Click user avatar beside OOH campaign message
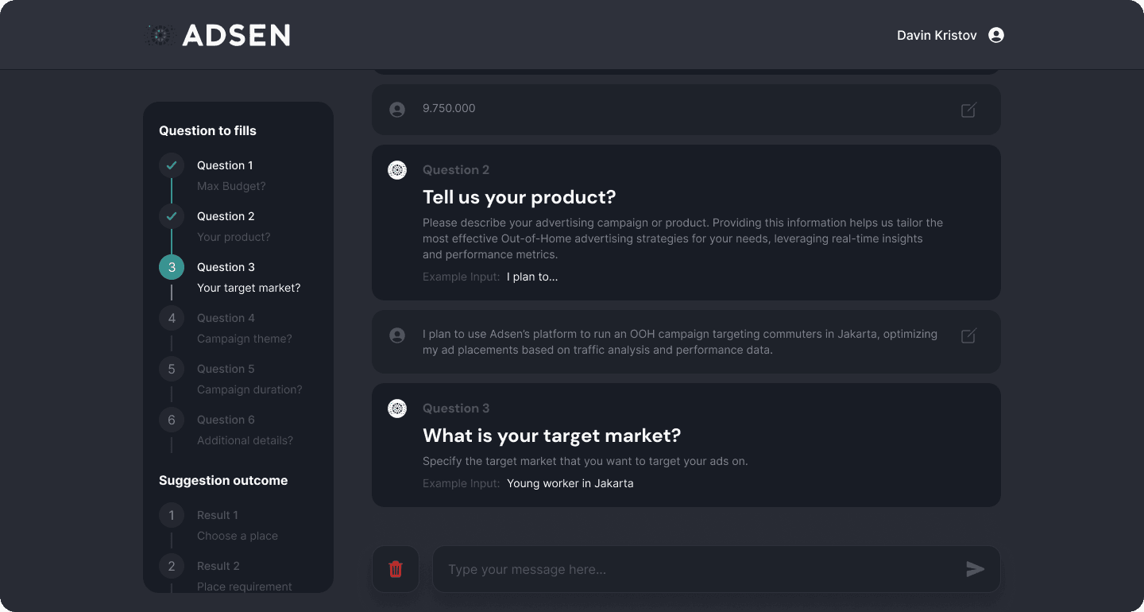 (397, 335)
